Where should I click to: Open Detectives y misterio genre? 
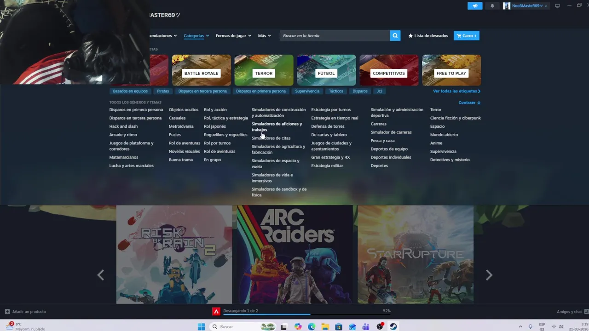point(450,160)
